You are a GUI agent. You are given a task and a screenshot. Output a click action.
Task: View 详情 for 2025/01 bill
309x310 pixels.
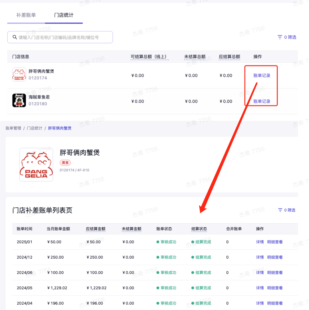pyautogui.click(x=260, y=242)
